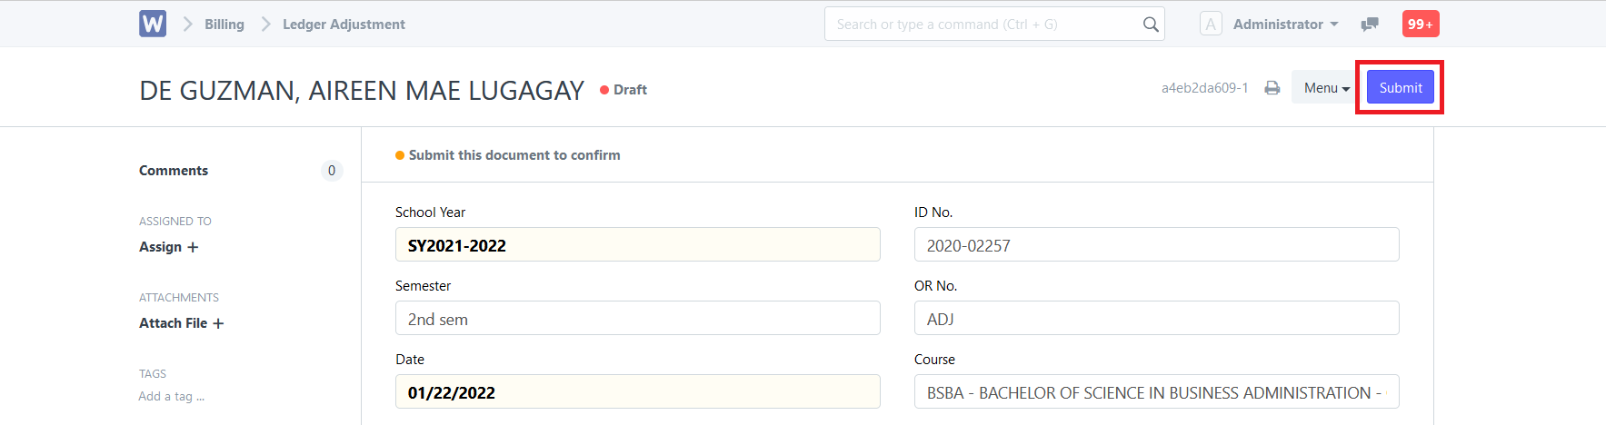Screen dimensions: 1606x425
Task: Click the TAGS heading
Action: [x=153, y=374]
